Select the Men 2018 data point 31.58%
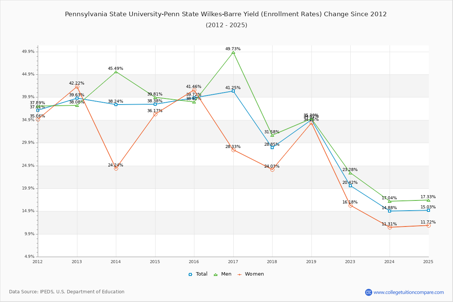Viewport: 453px width, 302px height. click(272, 135)
